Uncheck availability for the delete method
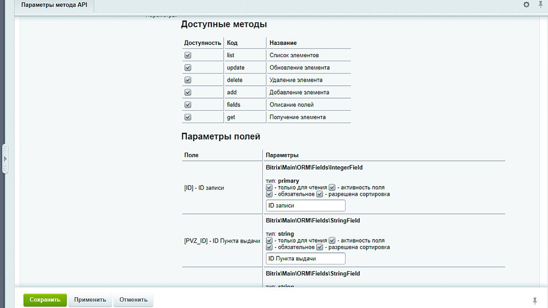This screenshot has width=548, height=308. [187, 80]
